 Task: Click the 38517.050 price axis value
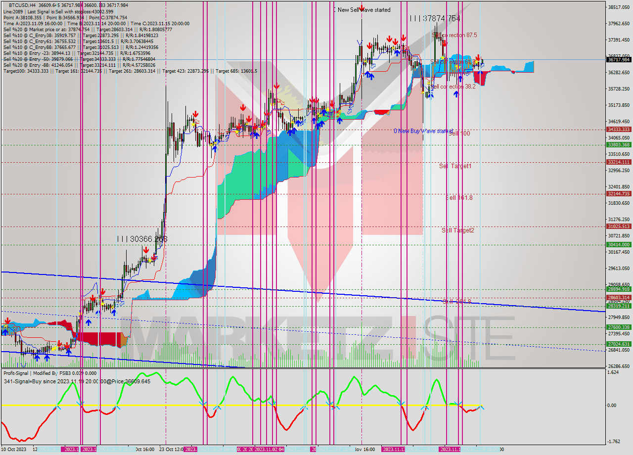(619, 7)
